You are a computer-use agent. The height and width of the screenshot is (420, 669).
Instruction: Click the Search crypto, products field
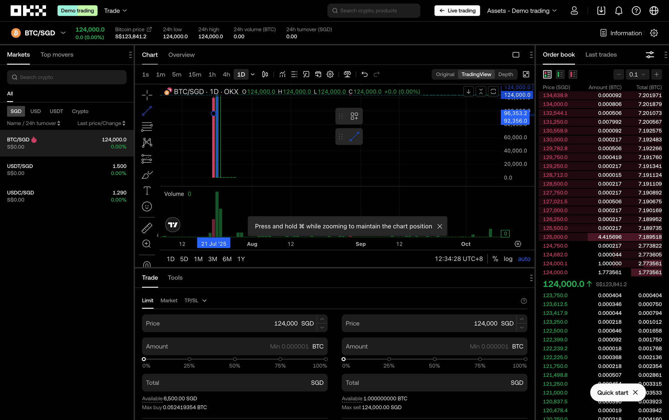[374, 11]
